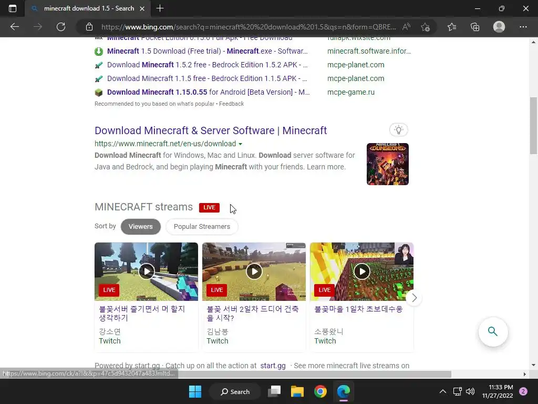Click the Forward navigation arrow
The image size is (538, 404).
point(38,27)
